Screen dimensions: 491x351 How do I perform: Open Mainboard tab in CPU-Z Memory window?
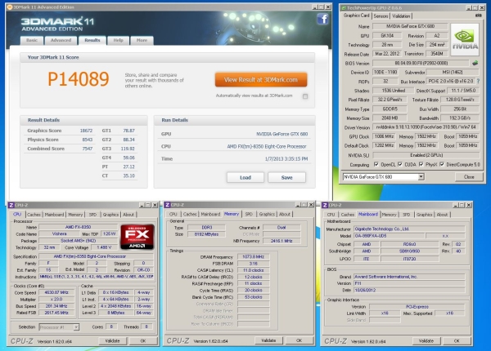[x=210, y=214]
